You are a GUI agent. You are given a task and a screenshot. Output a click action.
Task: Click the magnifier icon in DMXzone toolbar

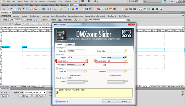tap(161, 9)
